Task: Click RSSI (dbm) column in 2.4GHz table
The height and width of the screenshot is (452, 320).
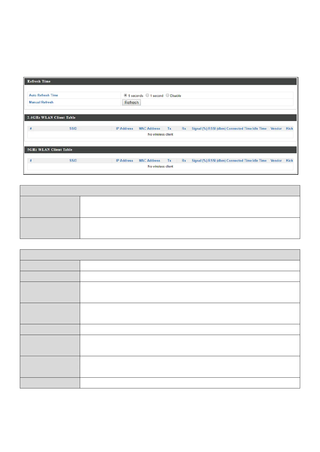Action: [217, 129]
